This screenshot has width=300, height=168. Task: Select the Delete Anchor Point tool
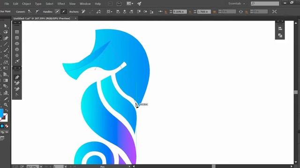(x=17, y=89)
